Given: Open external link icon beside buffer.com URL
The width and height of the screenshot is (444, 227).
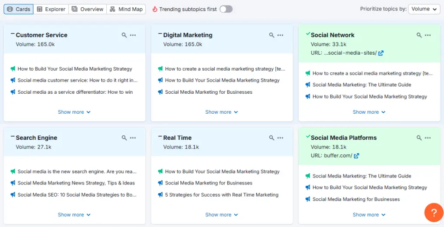Looking at the screenshot, I should tap(356, 156).
